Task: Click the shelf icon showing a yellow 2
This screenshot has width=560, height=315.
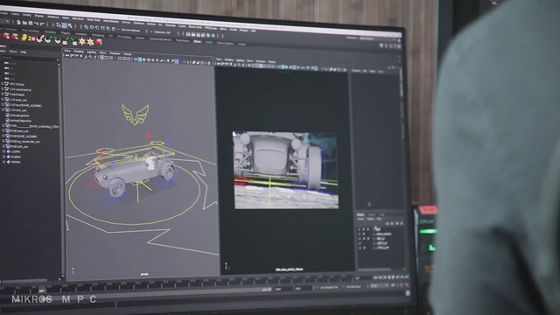Action: tap(31, 38)
